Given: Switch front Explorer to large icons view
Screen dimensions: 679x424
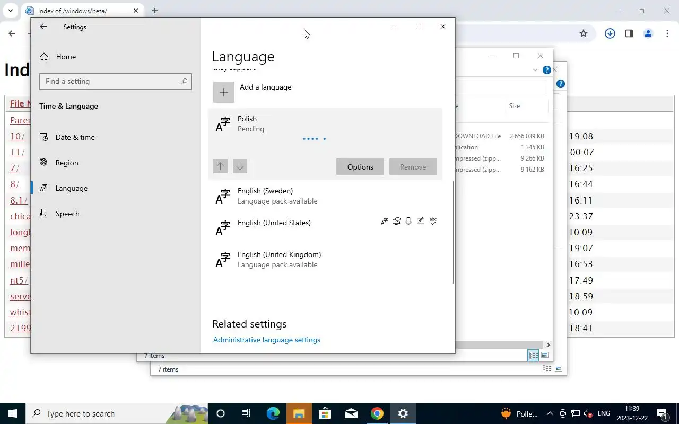Looking at the screenshot, I should point(545,355).
